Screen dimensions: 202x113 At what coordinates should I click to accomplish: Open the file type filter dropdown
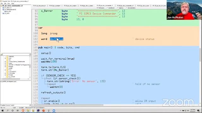point(30,105)
